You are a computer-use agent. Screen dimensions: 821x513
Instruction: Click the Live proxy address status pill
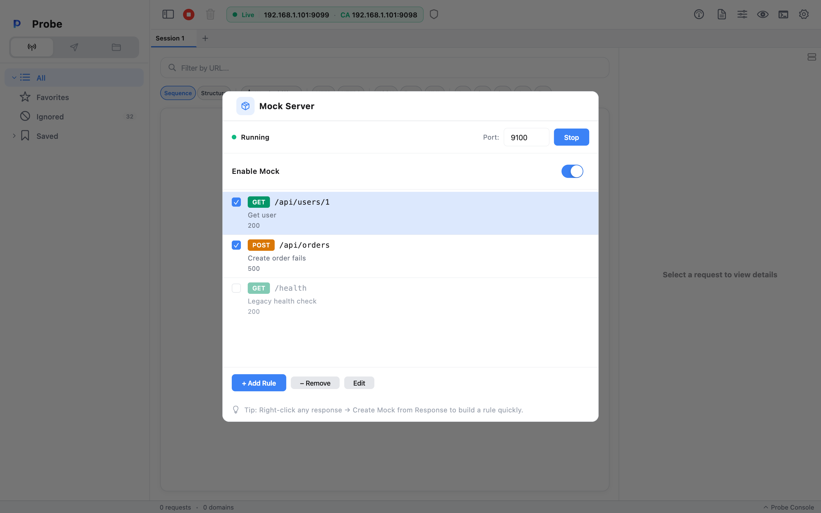point(325,15)
